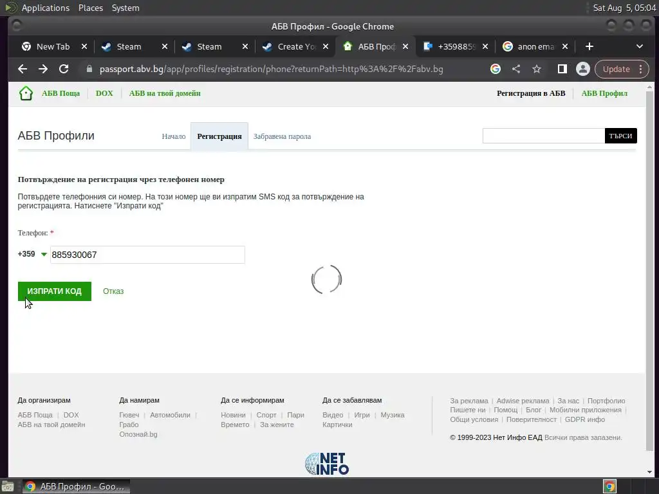Switch to the Create Your Steam tab

click(296, 46)
